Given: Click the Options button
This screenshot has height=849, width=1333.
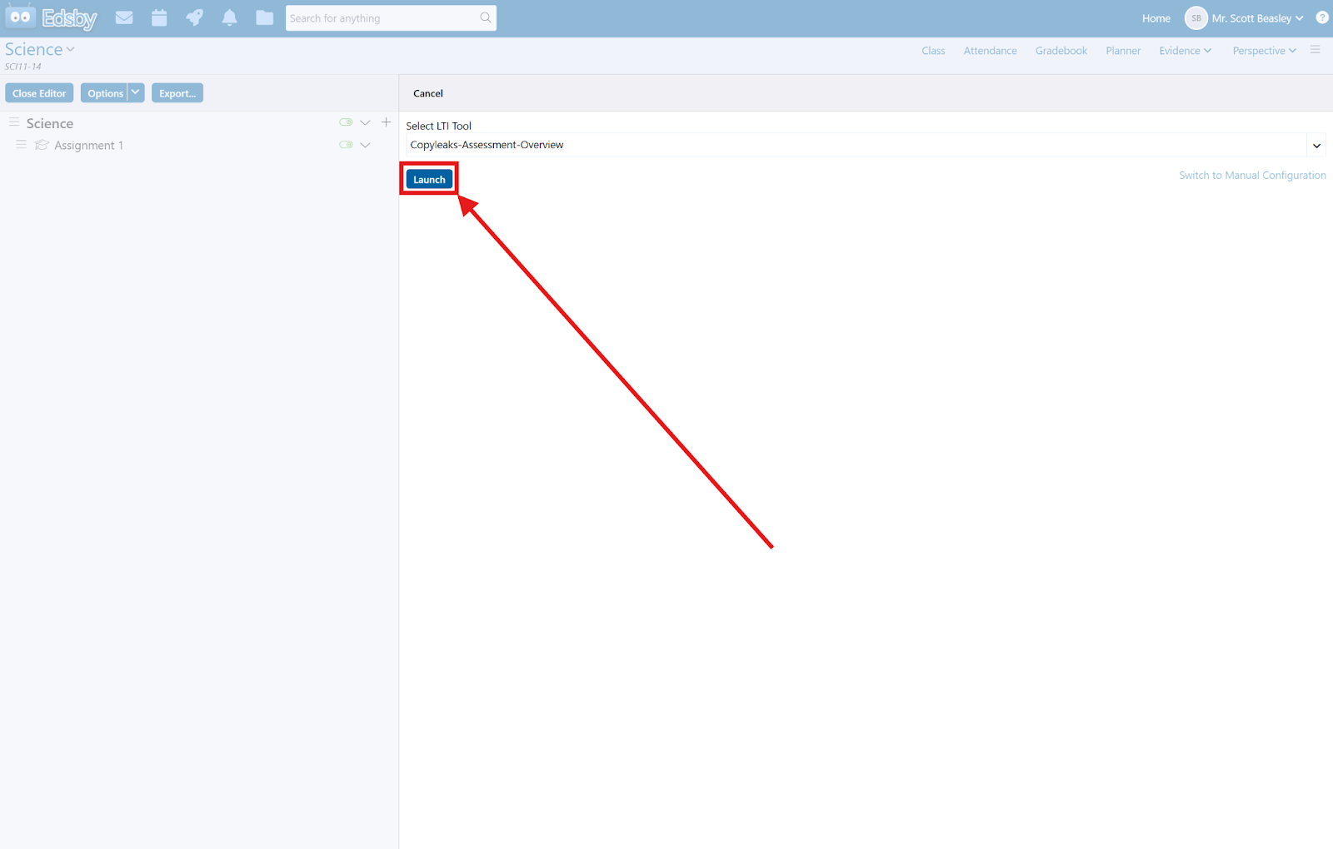Looking at the screenshot, I should (105, 93).
